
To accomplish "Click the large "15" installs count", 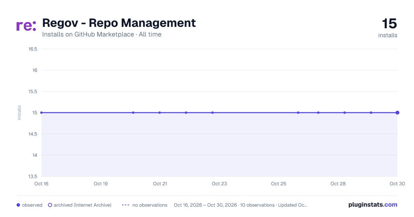I will (390, 24).
